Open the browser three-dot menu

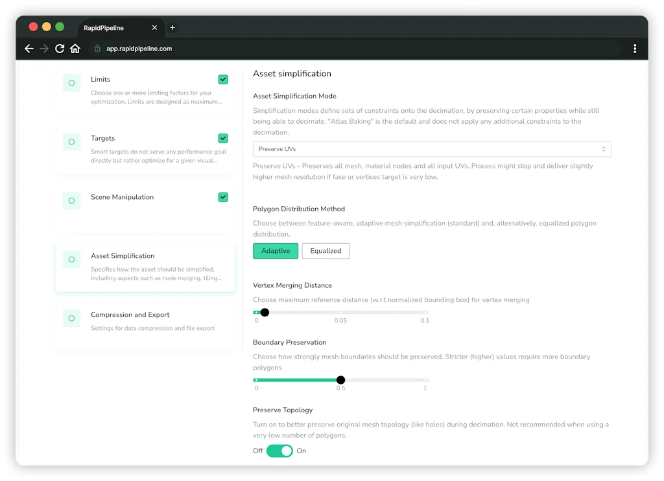635,49
